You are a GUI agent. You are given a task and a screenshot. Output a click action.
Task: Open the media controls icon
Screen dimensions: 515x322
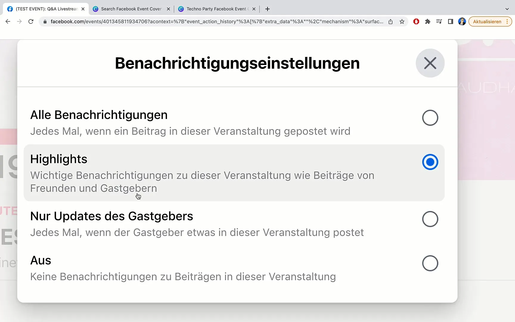(439, 21)
